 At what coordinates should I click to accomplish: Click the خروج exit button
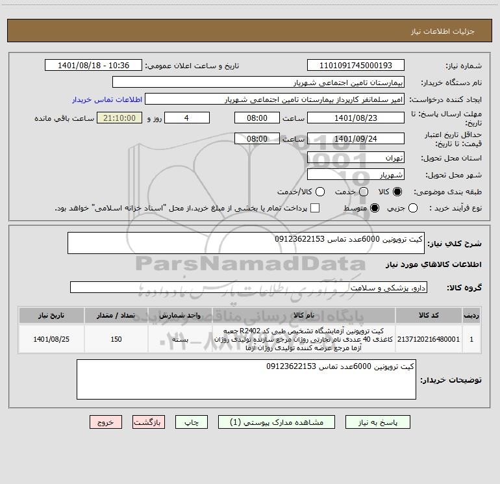pos(106,422)
